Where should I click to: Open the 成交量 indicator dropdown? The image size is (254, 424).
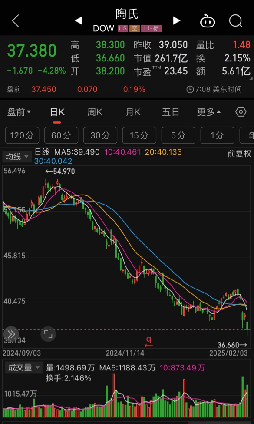[x=23, y=368]
